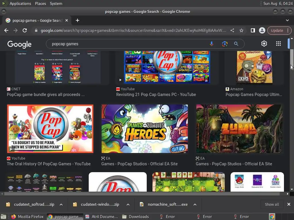This screenshot has width=294, height=220.
Task: Click the Chrome icon at taskbar right end
Action: point(272,217)
